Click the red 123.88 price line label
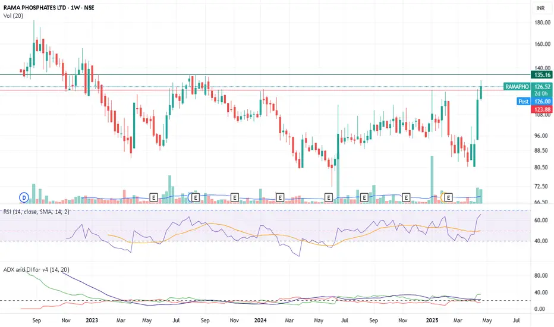 542,109
